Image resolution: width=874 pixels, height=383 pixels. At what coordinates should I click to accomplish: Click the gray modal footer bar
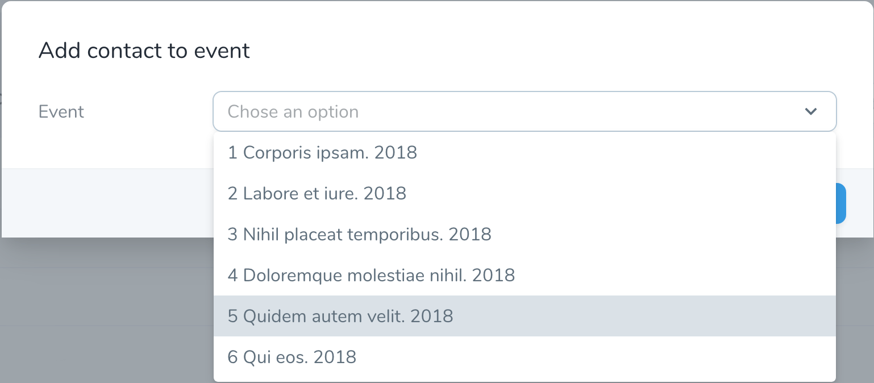click(x=107, y=203)
